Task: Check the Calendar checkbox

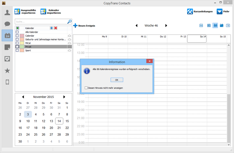Action: click(17, 36)
